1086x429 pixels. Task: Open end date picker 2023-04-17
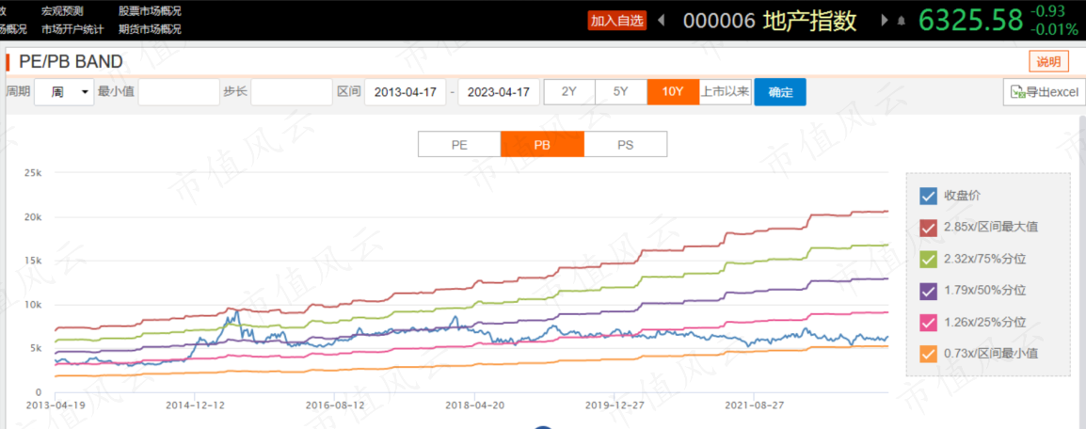499,92
